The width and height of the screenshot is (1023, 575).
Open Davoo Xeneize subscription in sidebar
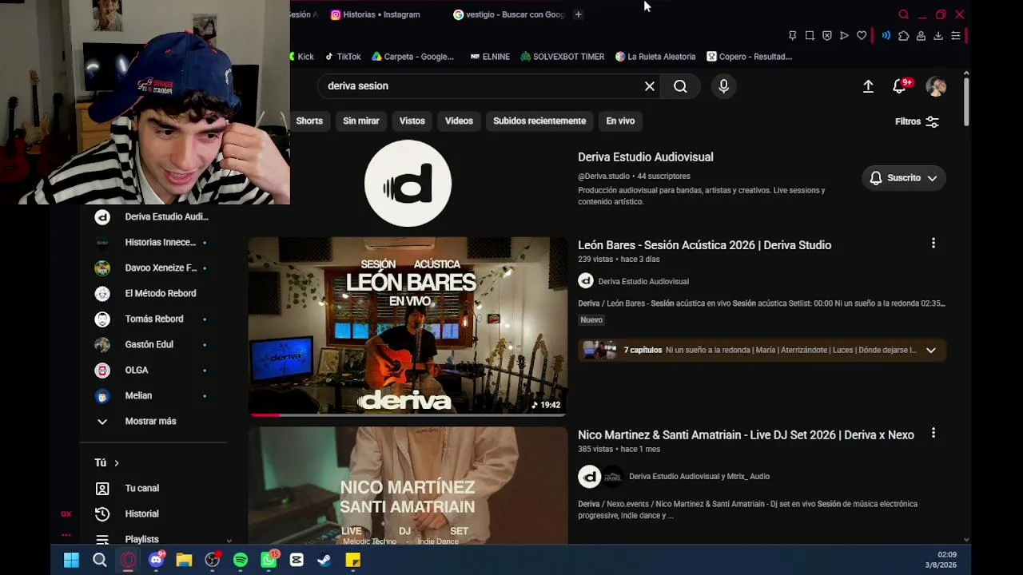[x=152, y=268]
